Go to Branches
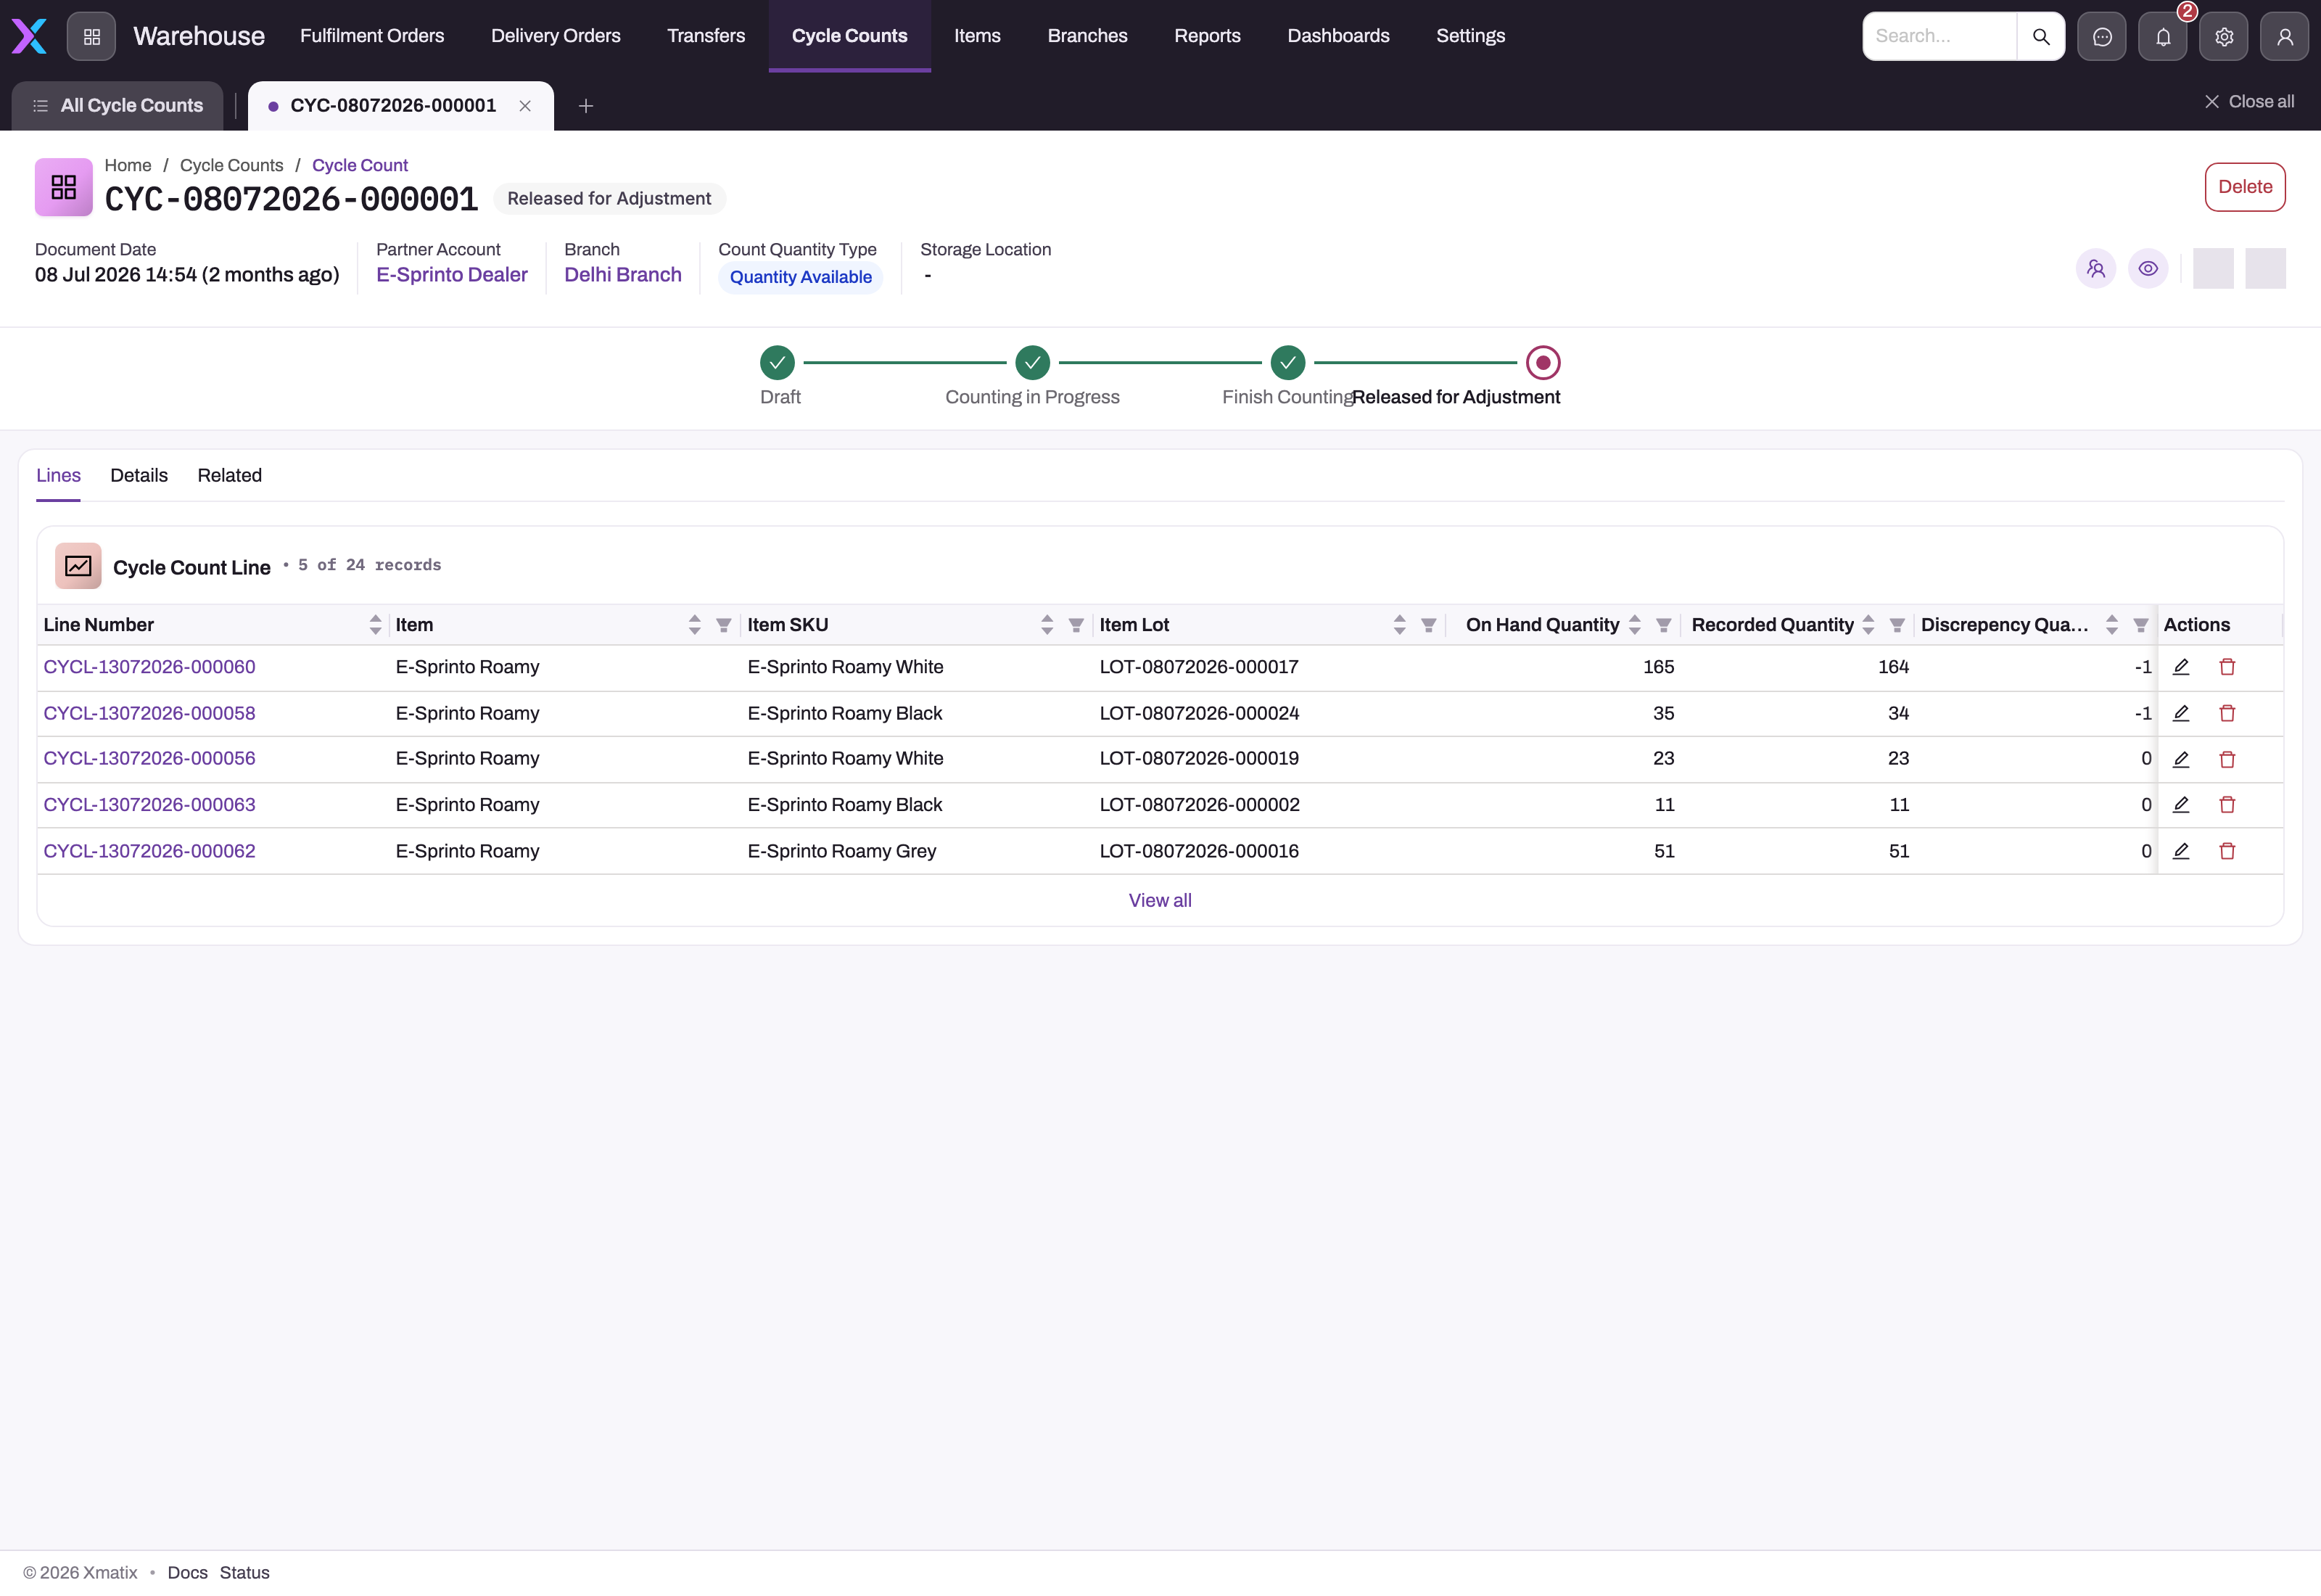 (x=1087, y=36)
